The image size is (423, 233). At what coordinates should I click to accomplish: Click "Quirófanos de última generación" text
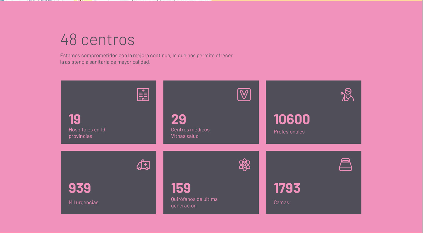[x=194, y=203]
